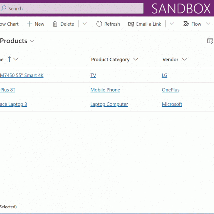The image size is (214, 214).
Task: Click the Refresh button label
Action: click(112, 24)
